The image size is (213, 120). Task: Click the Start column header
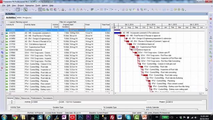[77, 26]
